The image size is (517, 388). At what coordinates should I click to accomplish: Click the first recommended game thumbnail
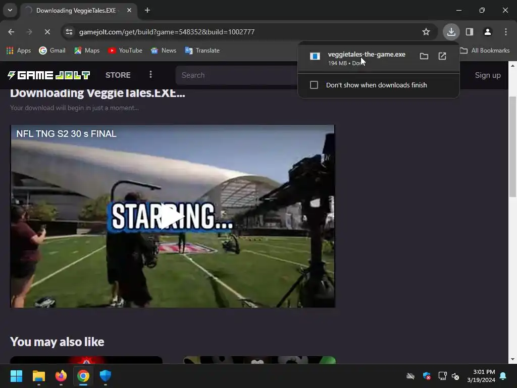[86, 360]
